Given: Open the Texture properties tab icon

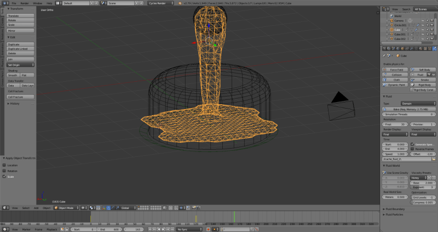Looking at the screenshot, I should [425, 48].
